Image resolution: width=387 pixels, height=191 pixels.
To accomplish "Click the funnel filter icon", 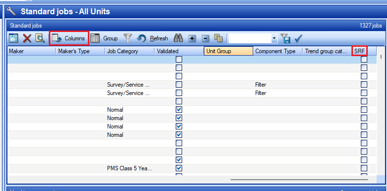I will tap(128, 38).
